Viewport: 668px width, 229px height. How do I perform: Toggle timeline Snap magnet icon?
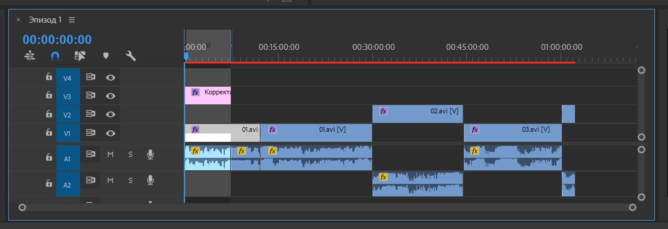55,56
